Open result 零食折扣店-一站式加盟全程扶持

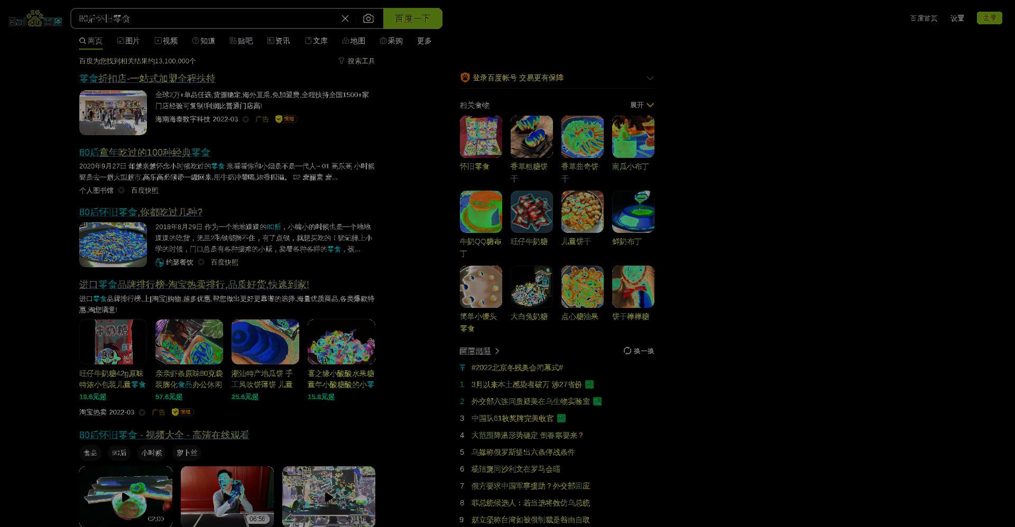(147, 78)
